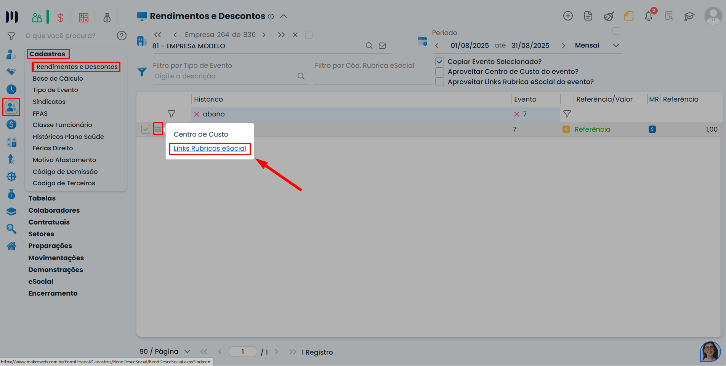Click the info icon beside Rendimentos e Descontos title
This screenshot has width=726, height=366.
click(x=271, y=16)
